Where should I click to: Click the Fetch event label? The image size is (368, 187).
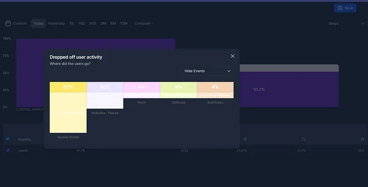tap(142, 102)
